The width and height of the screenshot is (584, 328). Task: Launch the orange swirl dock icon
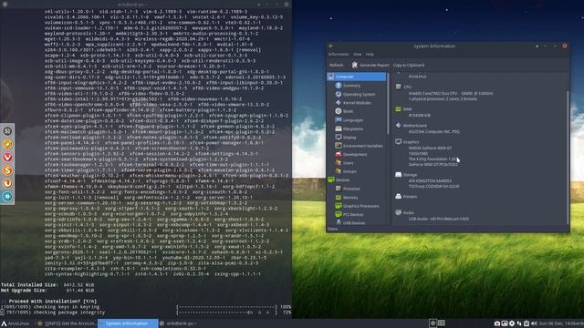[x=7, y=183]
